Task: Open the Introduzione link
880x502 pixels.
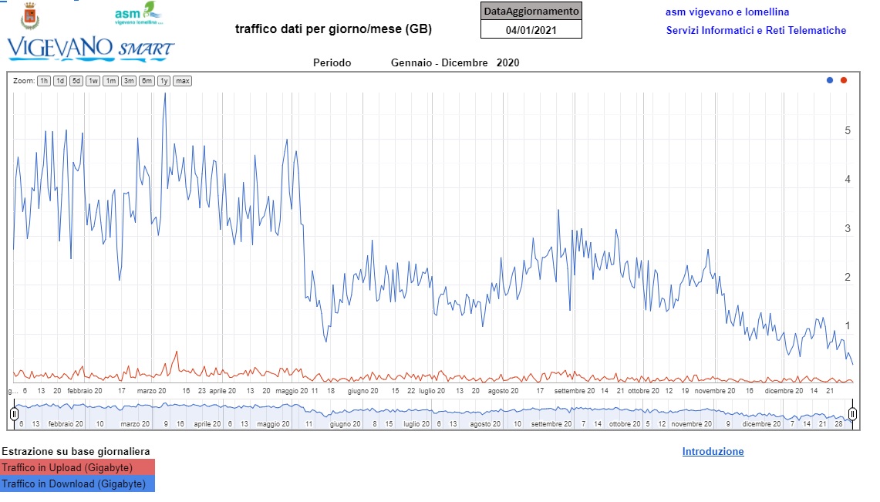Action: tap(713, 452)
